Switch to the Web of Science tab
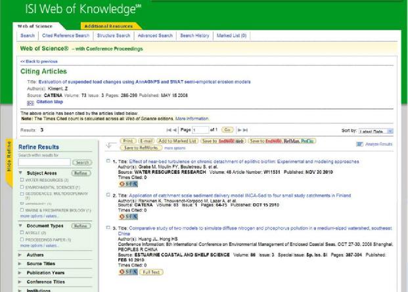This screenshot has height=292, width=408. [35, 26]
